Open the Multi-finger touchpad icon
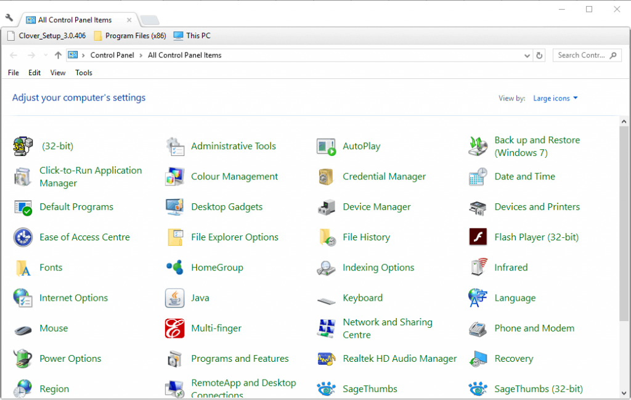This screenshot has height=400, width=631. 175,329
